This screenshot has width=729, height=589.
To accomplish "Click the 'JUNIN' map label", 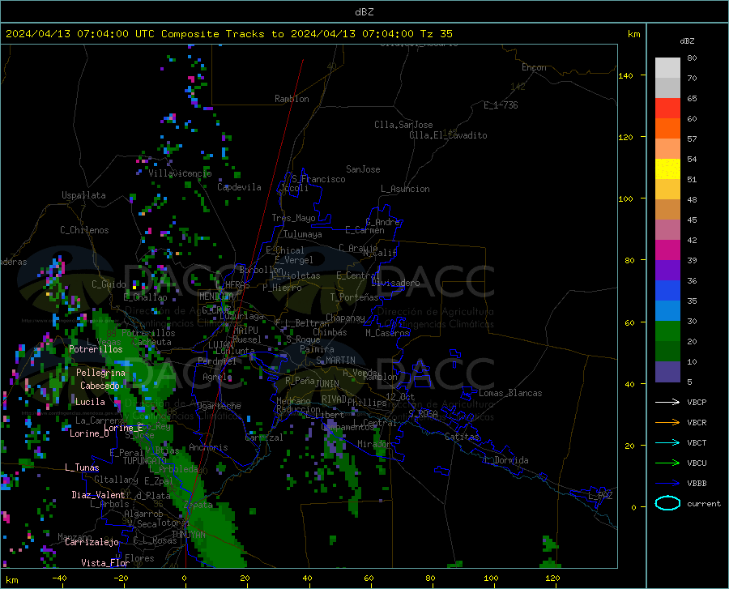I will coord(327,383).
